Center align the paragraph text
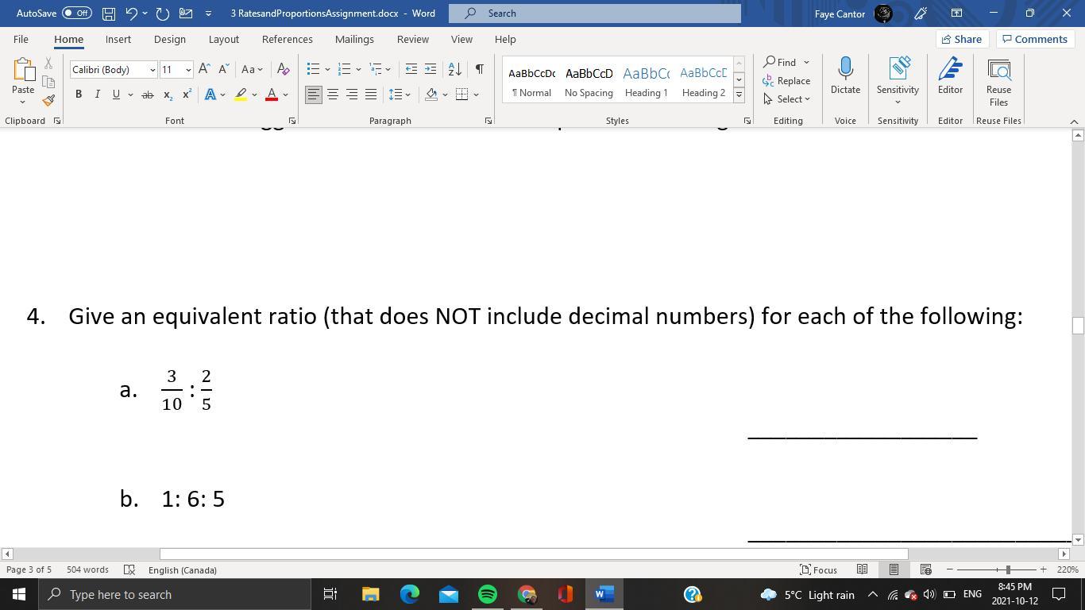1085x610 pixels. 333,95
